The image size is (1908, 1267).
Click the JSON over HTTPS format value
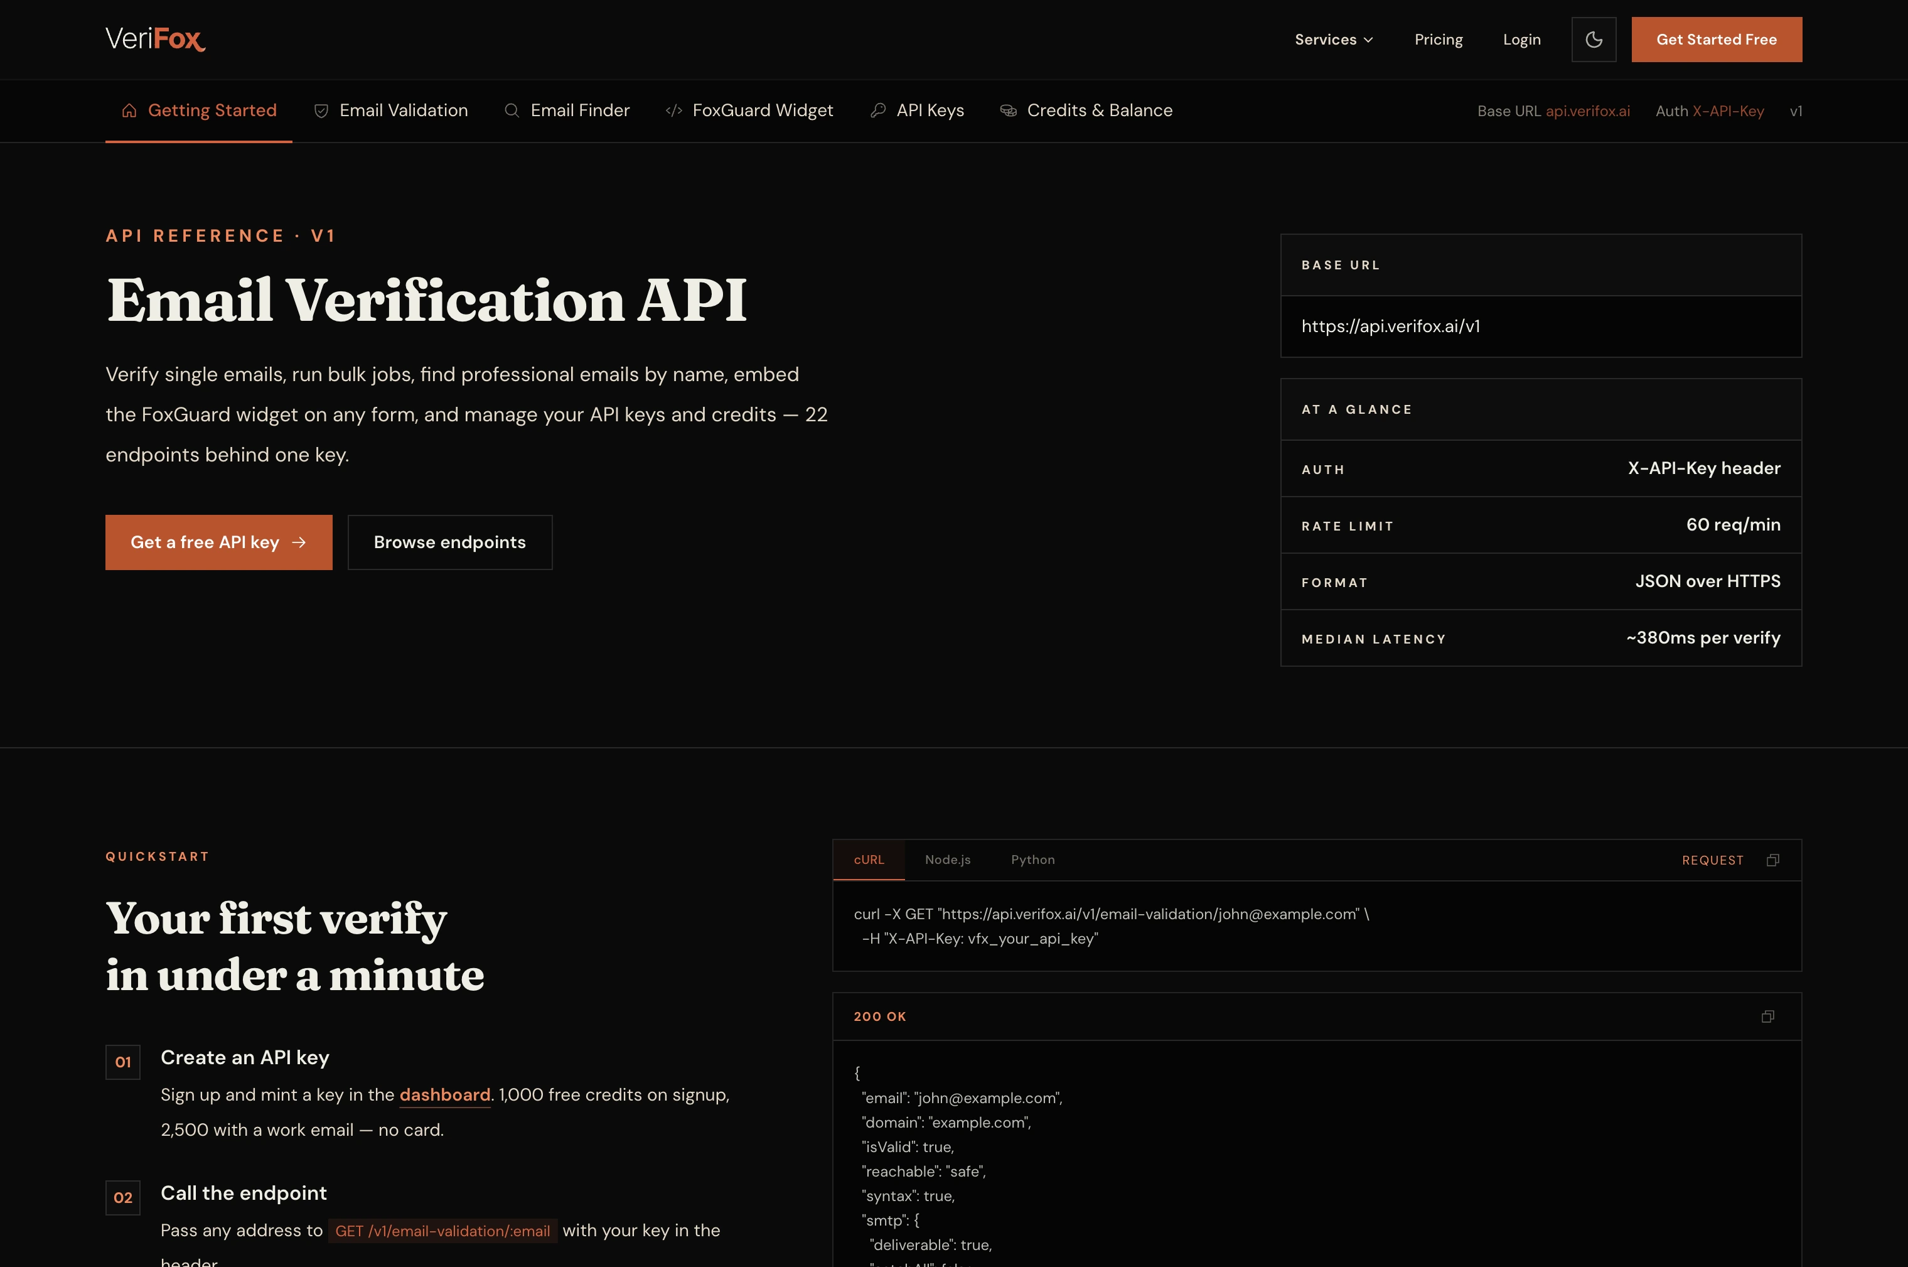(x=1708, y=582)
